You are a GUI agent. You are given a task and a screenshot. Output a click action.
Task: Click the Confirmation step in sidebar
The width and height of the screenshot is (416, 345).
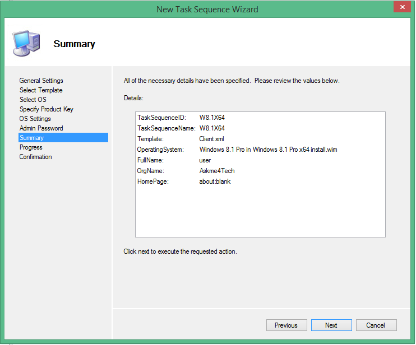[35, 157]
